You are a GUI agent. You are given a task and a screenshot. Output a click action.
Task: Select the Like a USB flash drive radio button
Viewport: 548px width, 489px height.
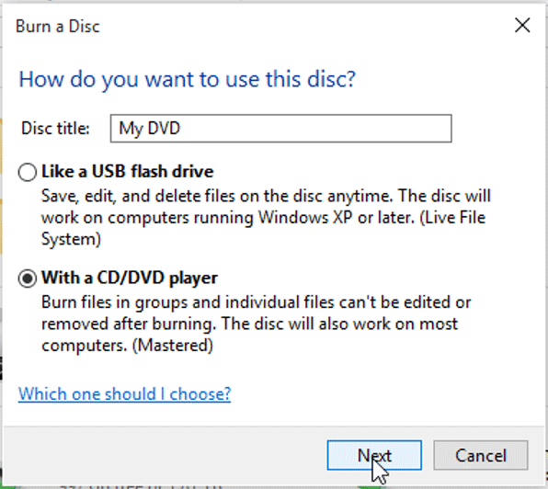pos(28,172)
